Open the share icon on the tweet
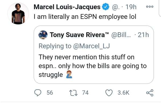Image resolution: width=161 pixels, height=103 pixels. [150, 93]
